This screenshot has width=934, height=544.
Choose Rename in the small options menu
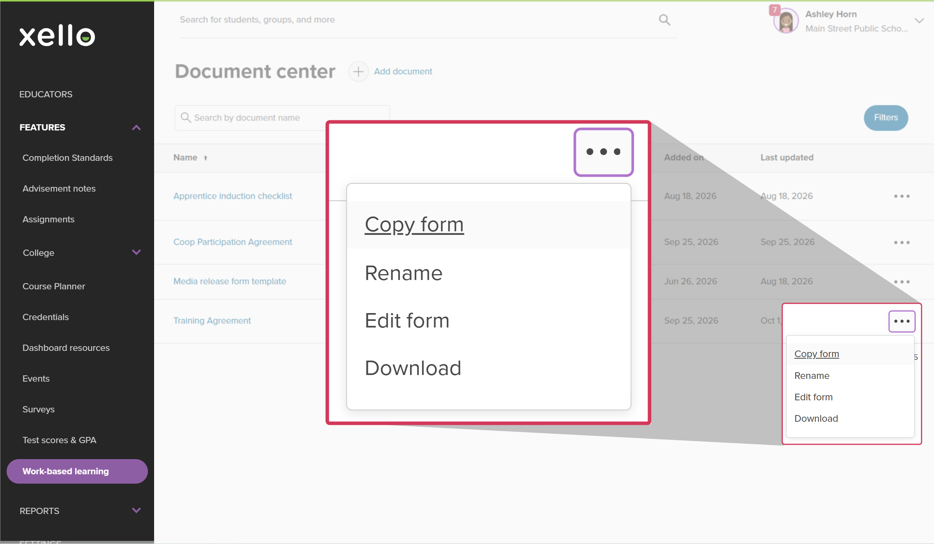[x=812, y=376]
